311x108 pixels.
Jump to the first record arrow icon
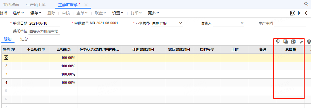tap(299, 13)
